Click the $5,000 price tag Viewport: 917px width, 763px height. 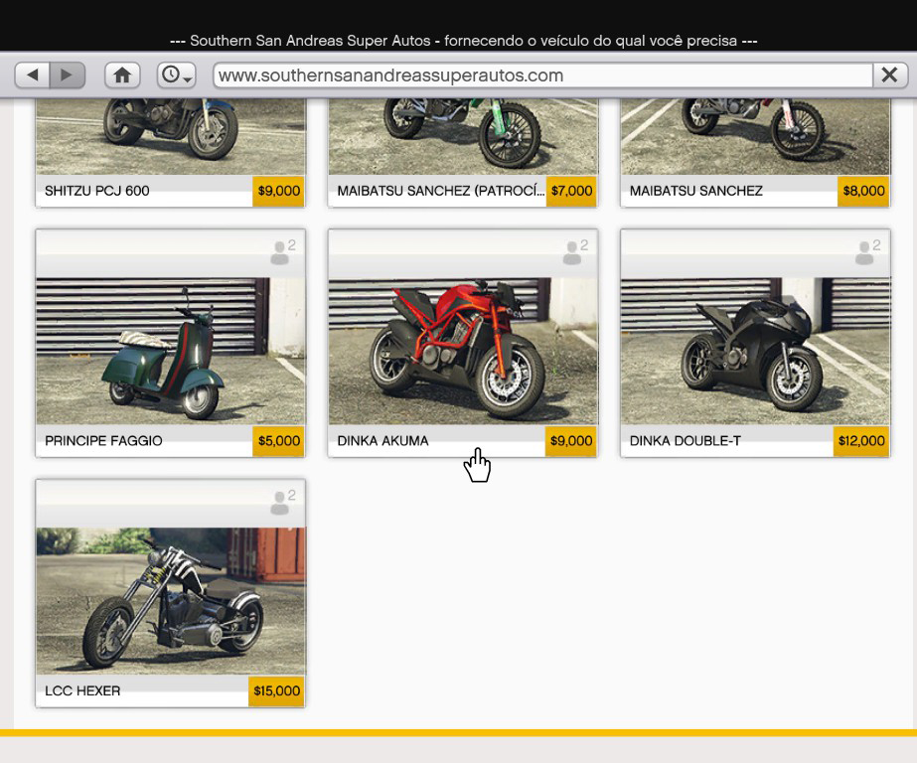click(278, 441)
